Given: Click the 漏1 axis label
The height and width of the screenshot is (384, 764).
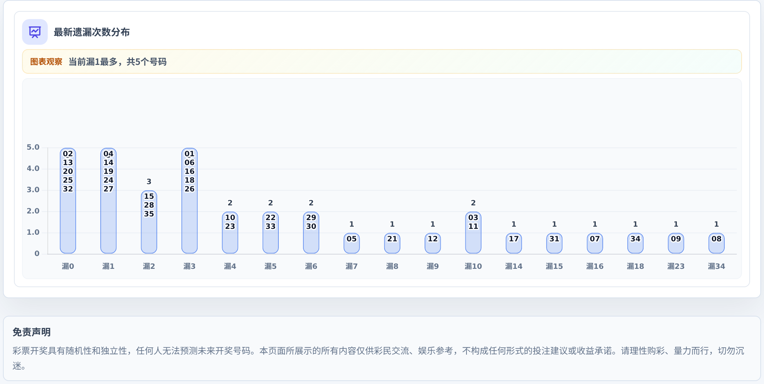Looking at the screenshot, I should (x=108, y=266).
